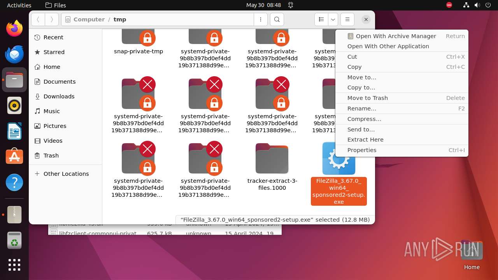498x280 pixels.
Task: Open the Files app dock icon
Action: (x=14, y=80)
